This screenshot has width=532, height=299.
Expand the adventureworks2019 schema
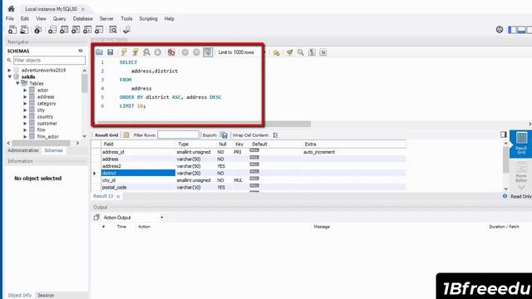(9, 70)
